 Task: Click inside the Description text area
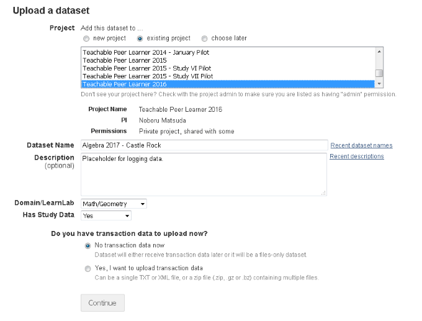coord(204,174)
